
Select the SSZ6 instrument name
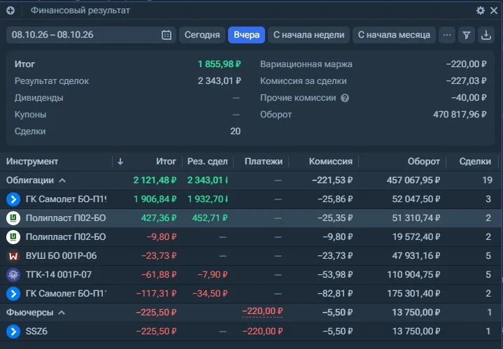(x=36, y=332)
